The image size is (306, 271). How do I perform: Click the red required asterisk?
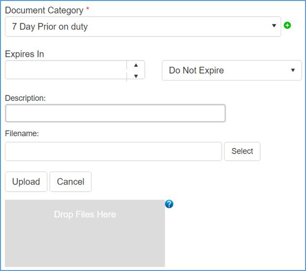click(88, 9)
